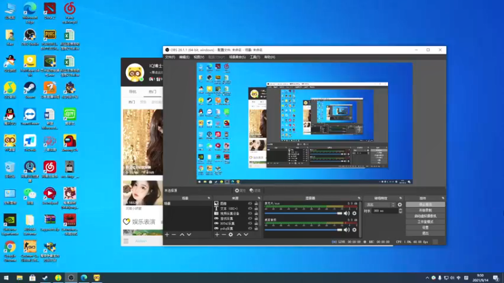Open scene transition properties gear

[399, 205]
